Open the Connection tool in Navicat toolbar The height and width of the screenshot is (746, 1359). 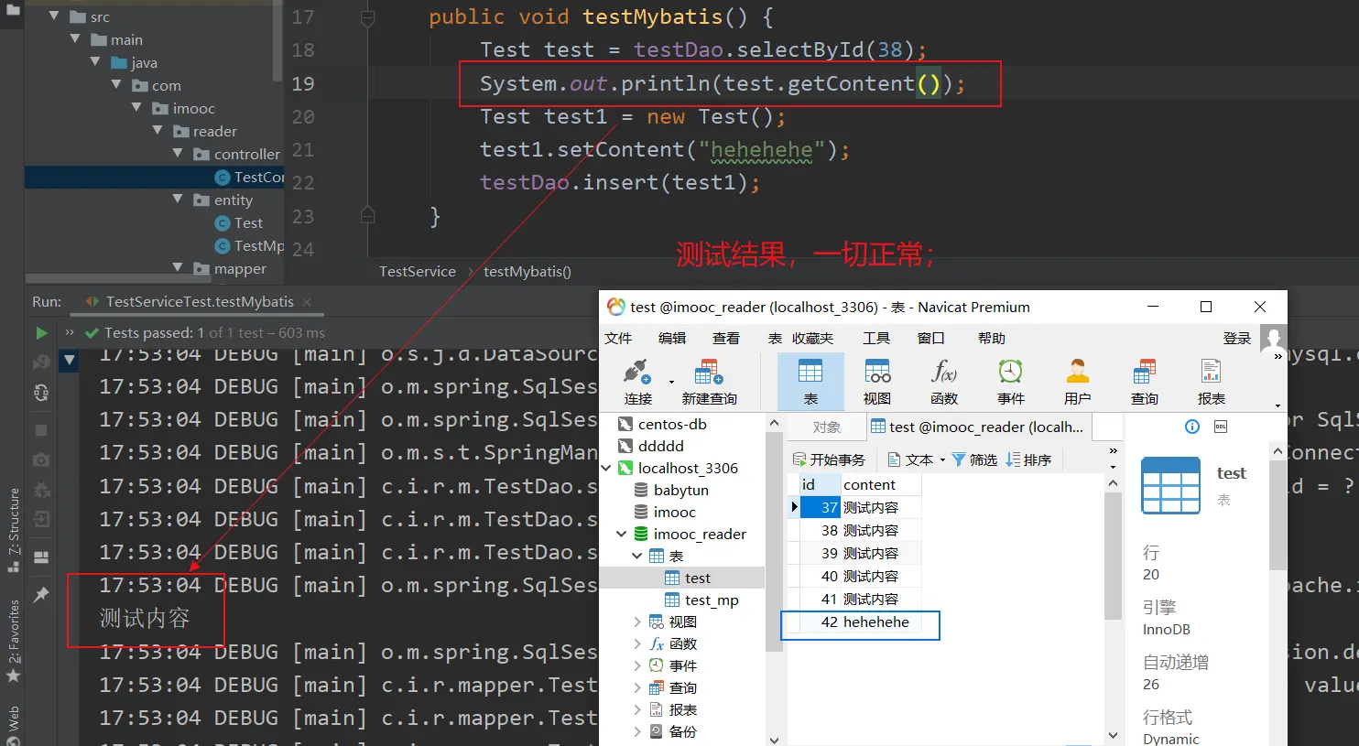tap(637, 382)
